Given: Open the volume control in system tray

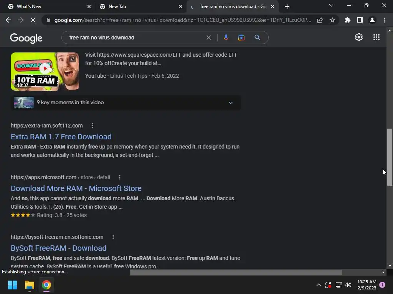Looking at the screenshot, I should pyautogui.click(x=348, y=285).
